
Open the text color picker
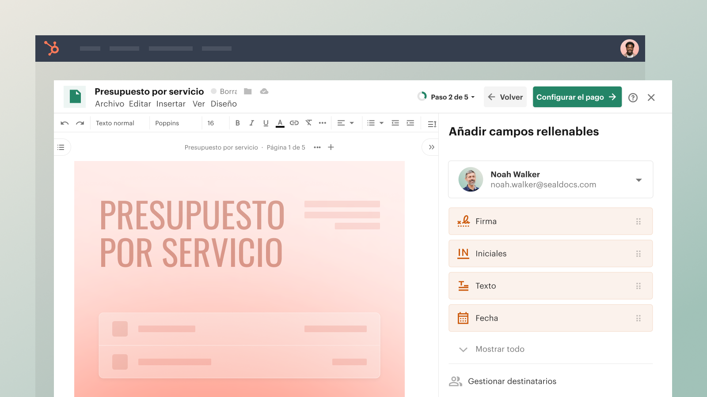tap(280, 123)
